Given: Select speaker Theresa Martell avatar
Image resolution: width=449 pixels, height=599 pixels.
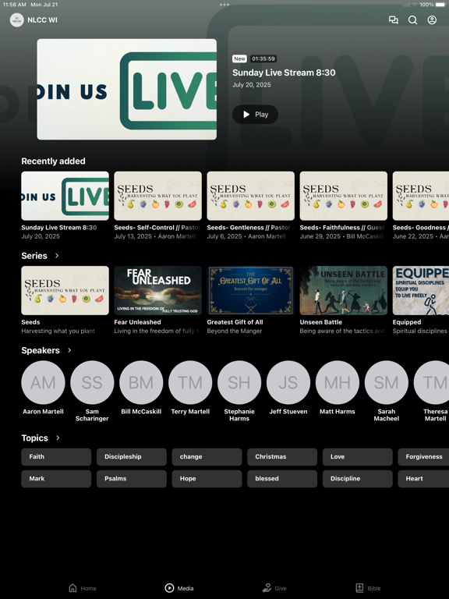Looking at the screenshot, I should 431,382.
